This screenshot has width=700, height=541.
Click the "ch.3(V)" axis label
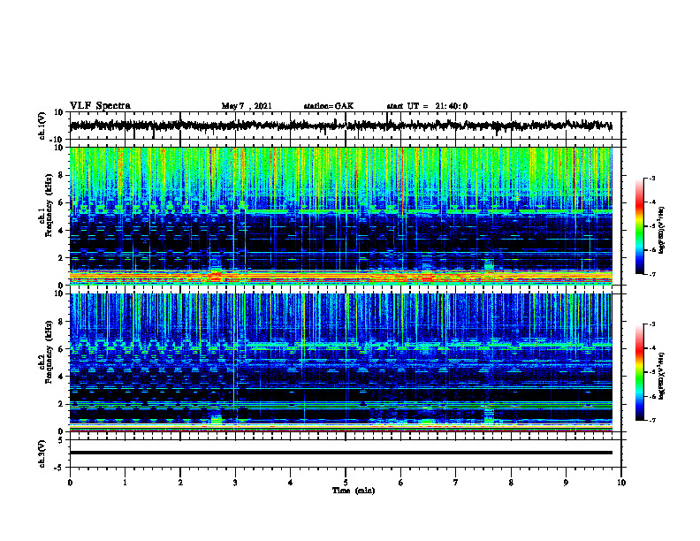(42, 454)
